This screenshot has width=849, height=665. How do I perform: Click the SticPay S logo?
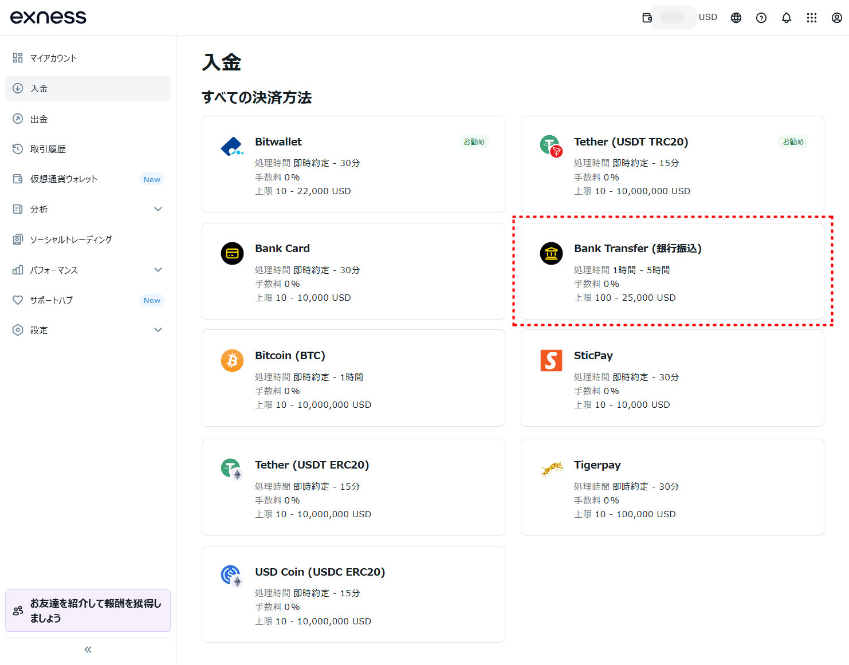[x=551, y=360]
